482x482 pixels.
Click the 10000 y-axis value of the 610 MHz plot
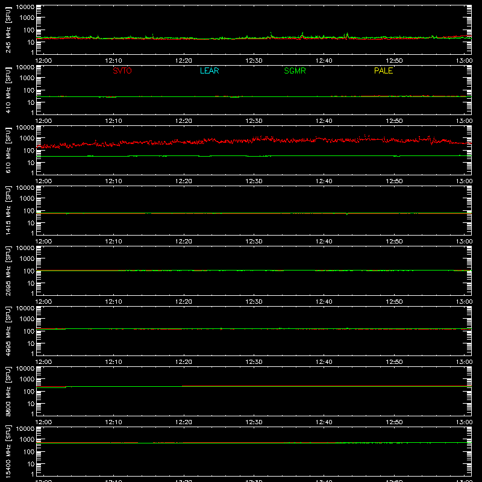[25, 128]
